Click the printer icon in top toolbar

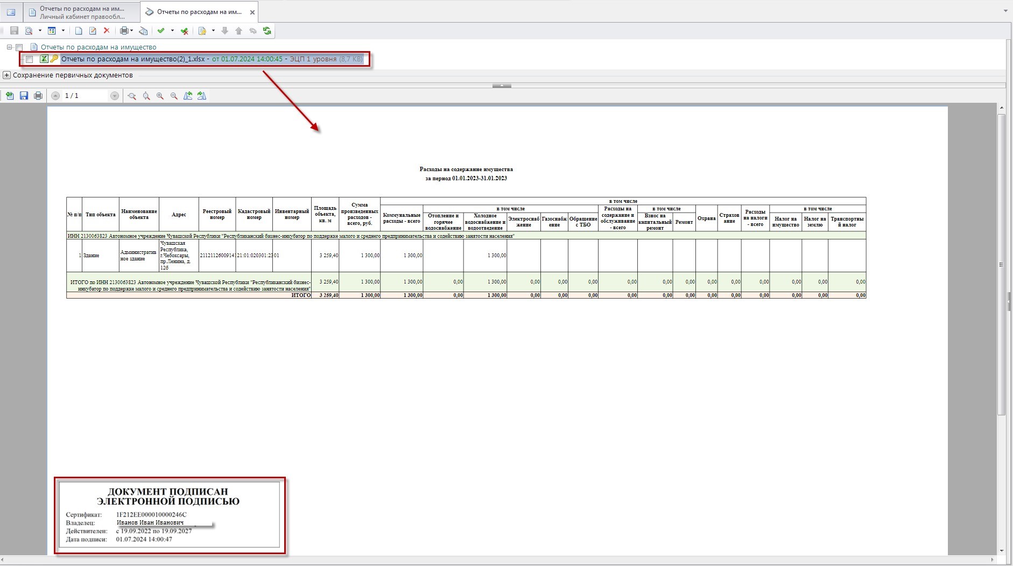click(x=124, y=31)
